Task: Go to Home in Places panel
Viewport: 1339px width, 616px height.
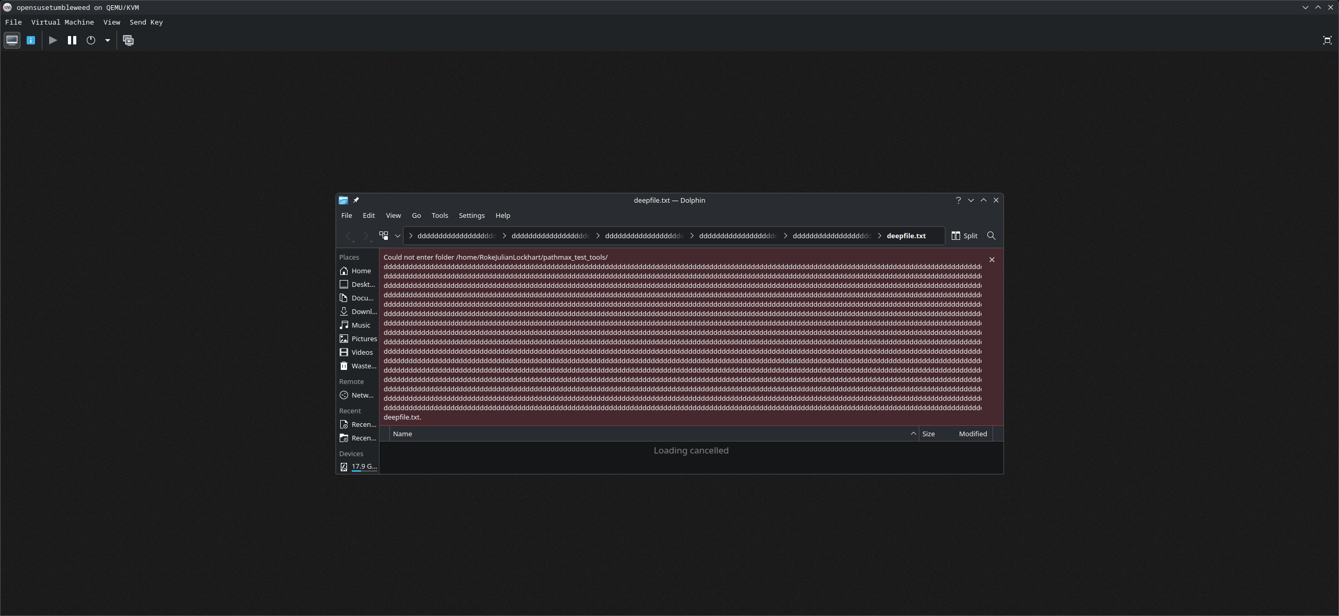Action: click(x=361, y=271)
